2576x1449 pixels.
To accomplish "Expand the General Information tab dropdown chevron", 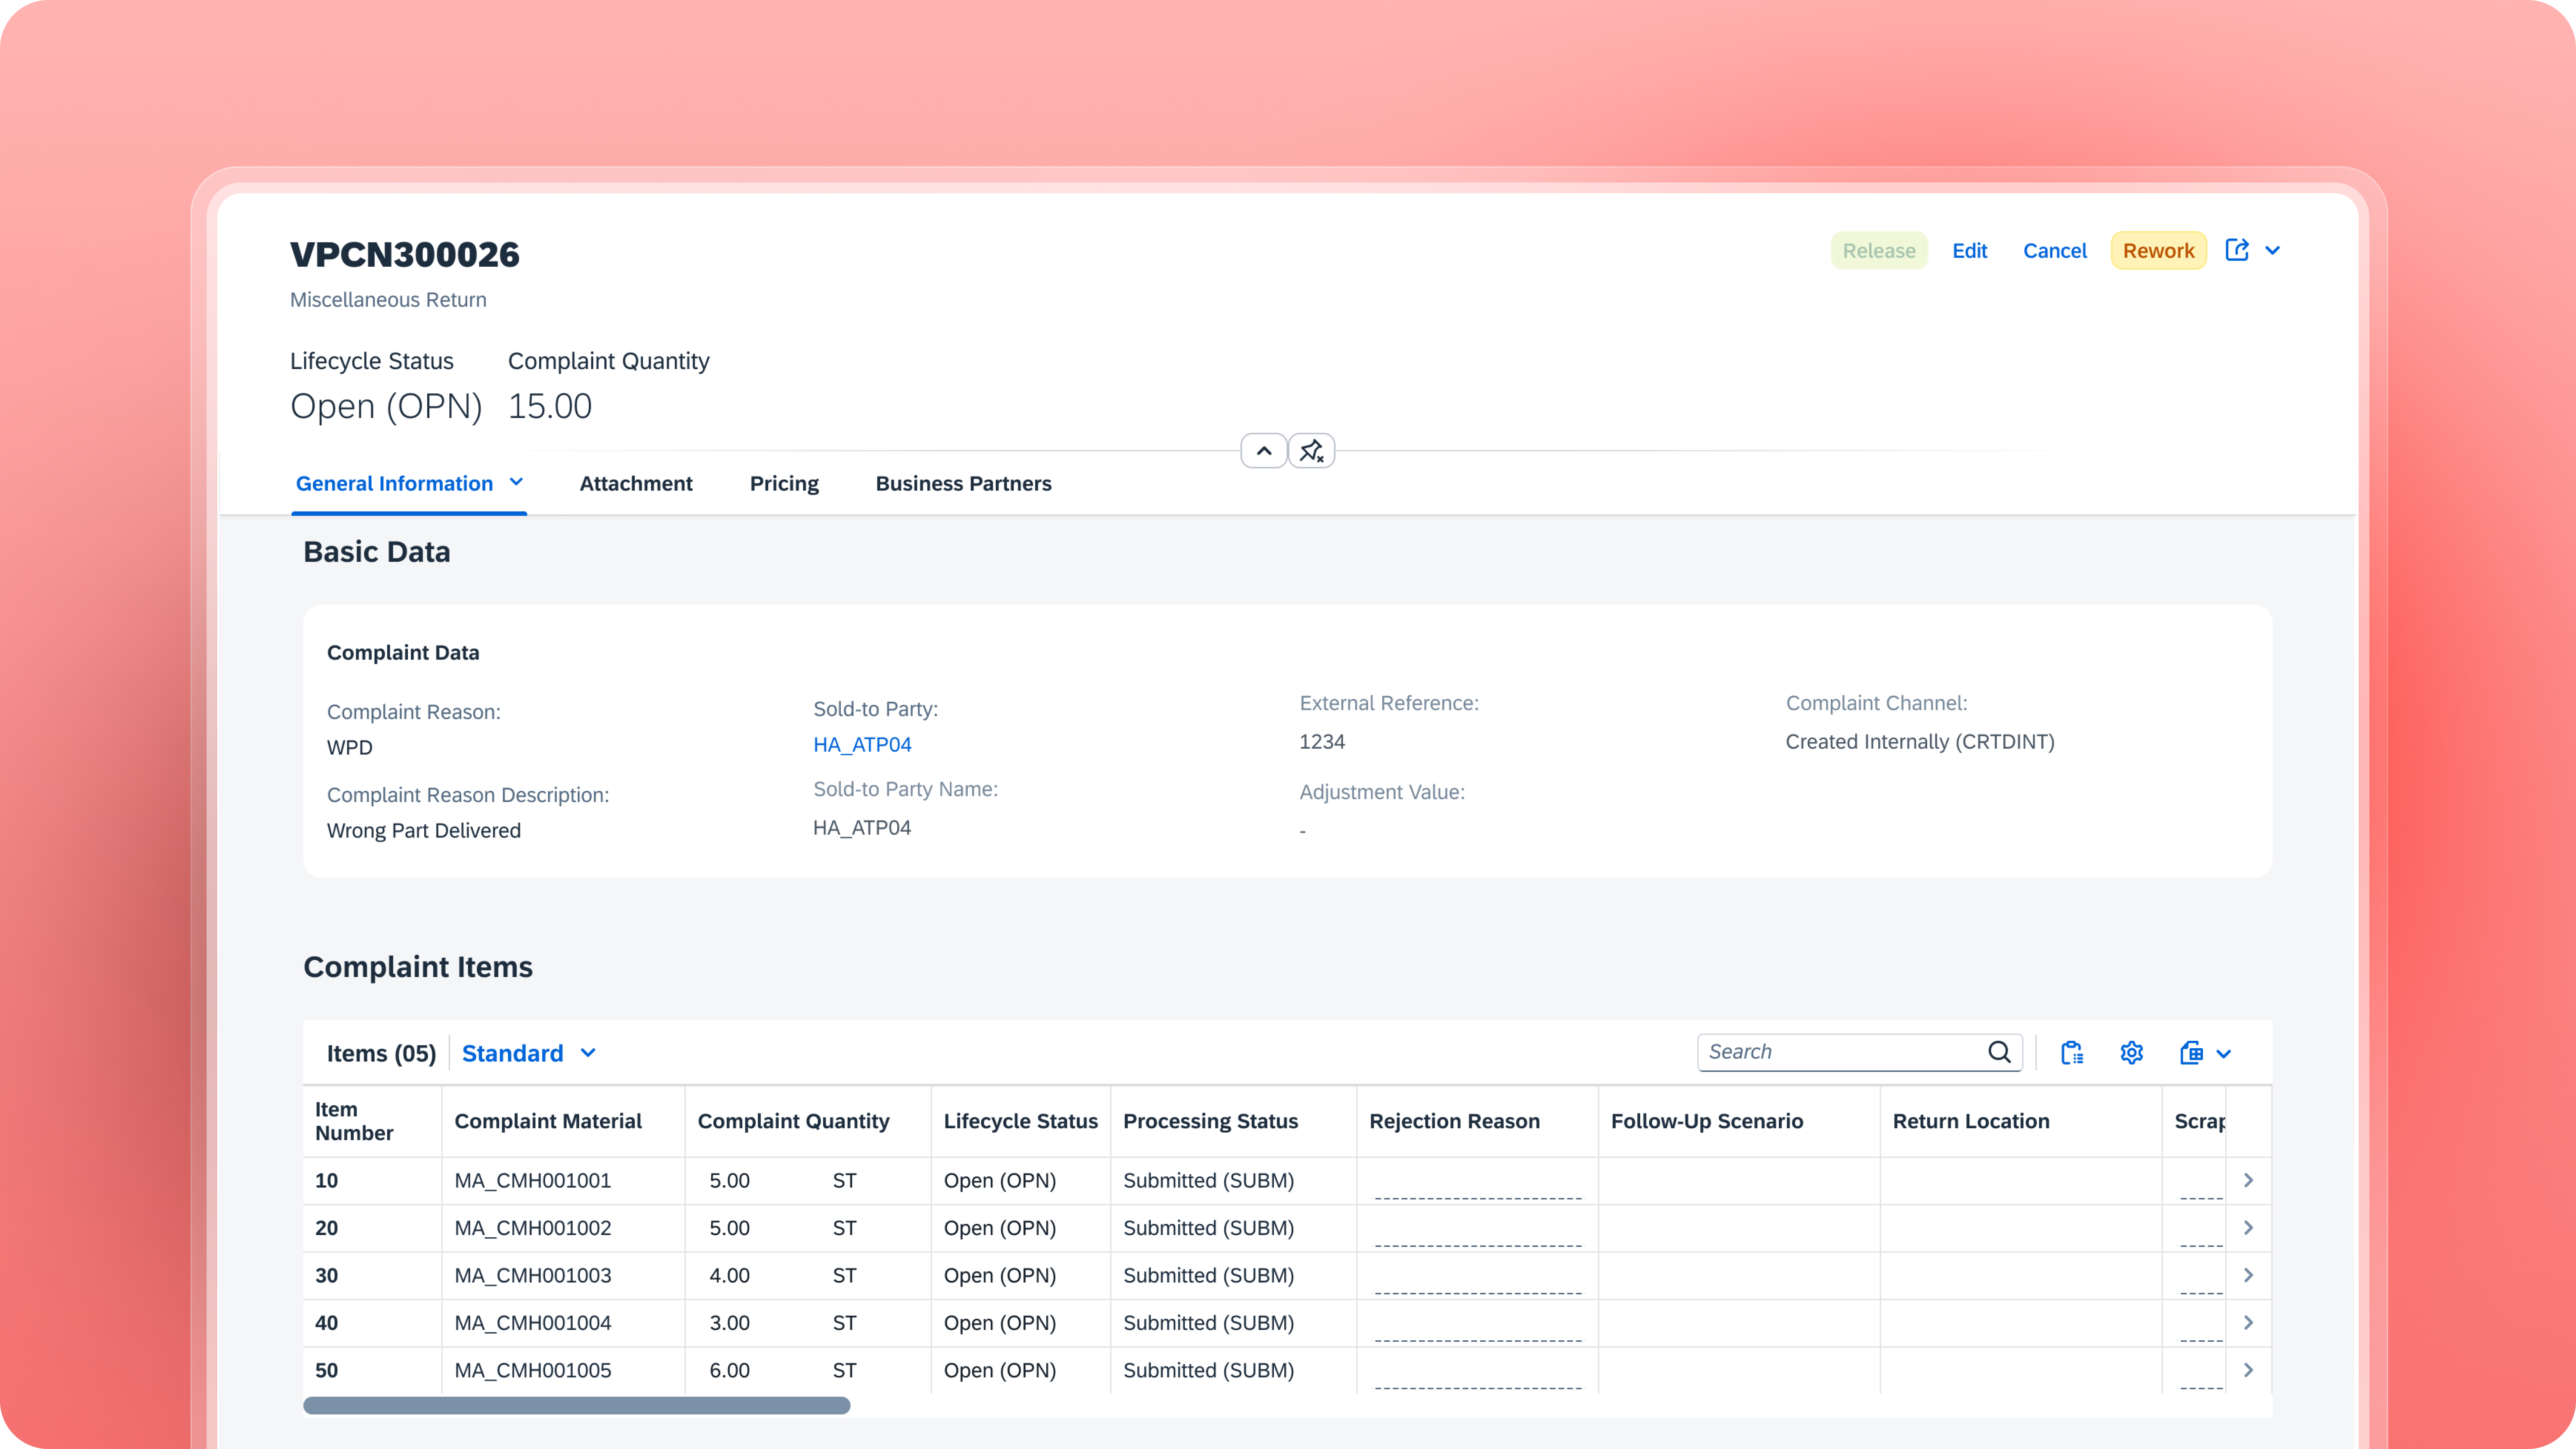I will coord(516,482).
